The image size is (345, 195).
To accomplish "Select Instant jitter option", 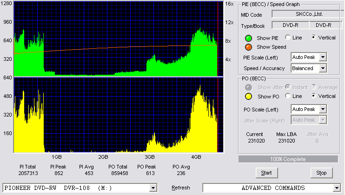I will tap(288, 87).
